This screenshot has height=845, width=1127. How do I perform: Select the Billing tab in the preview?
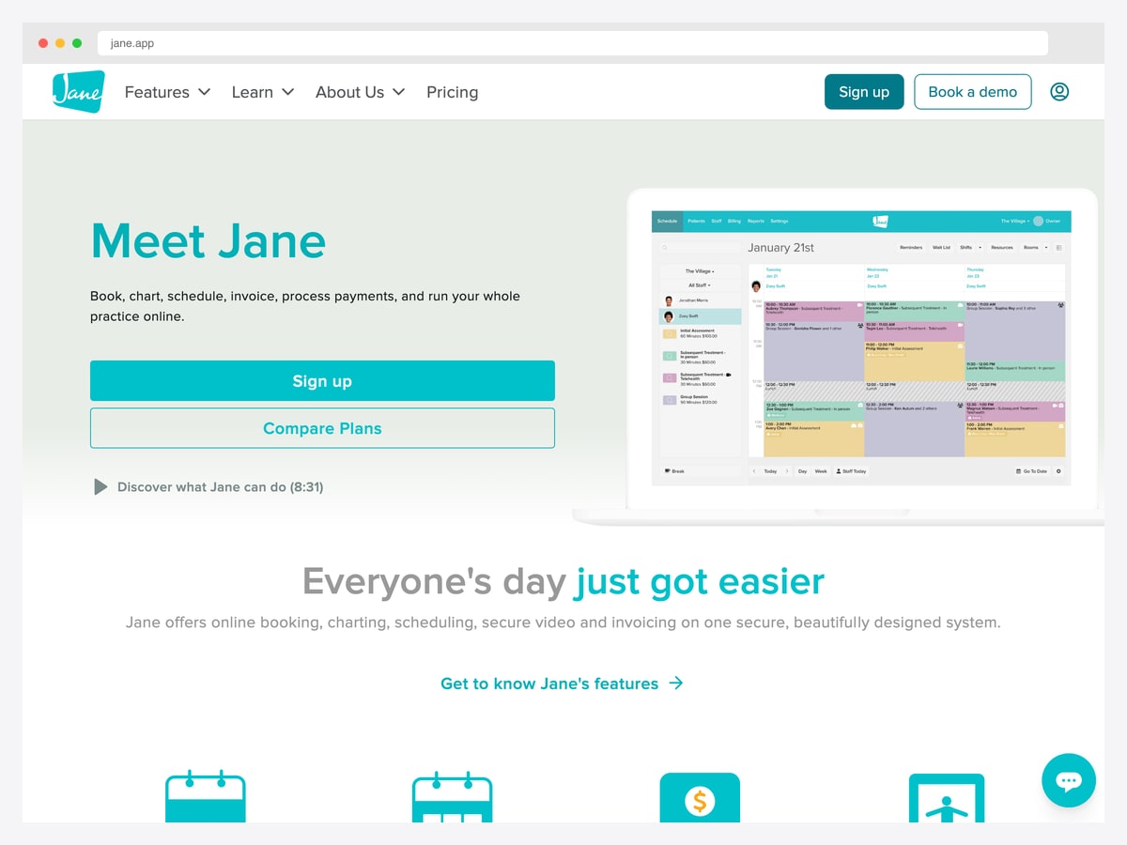733,222
